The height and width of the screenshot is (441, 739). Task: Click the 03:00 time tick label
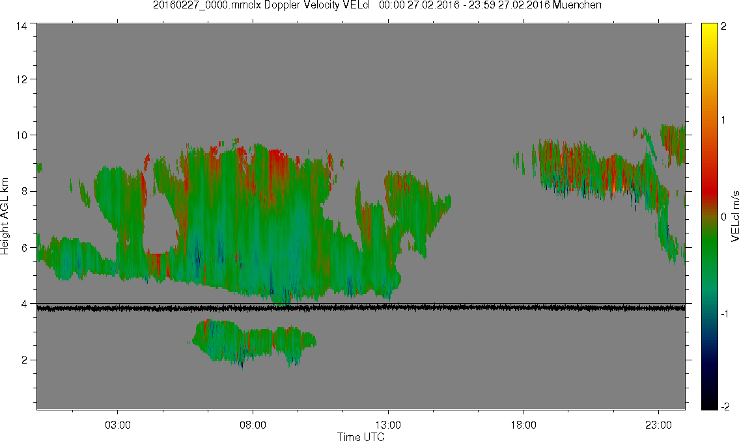point(117,425)
